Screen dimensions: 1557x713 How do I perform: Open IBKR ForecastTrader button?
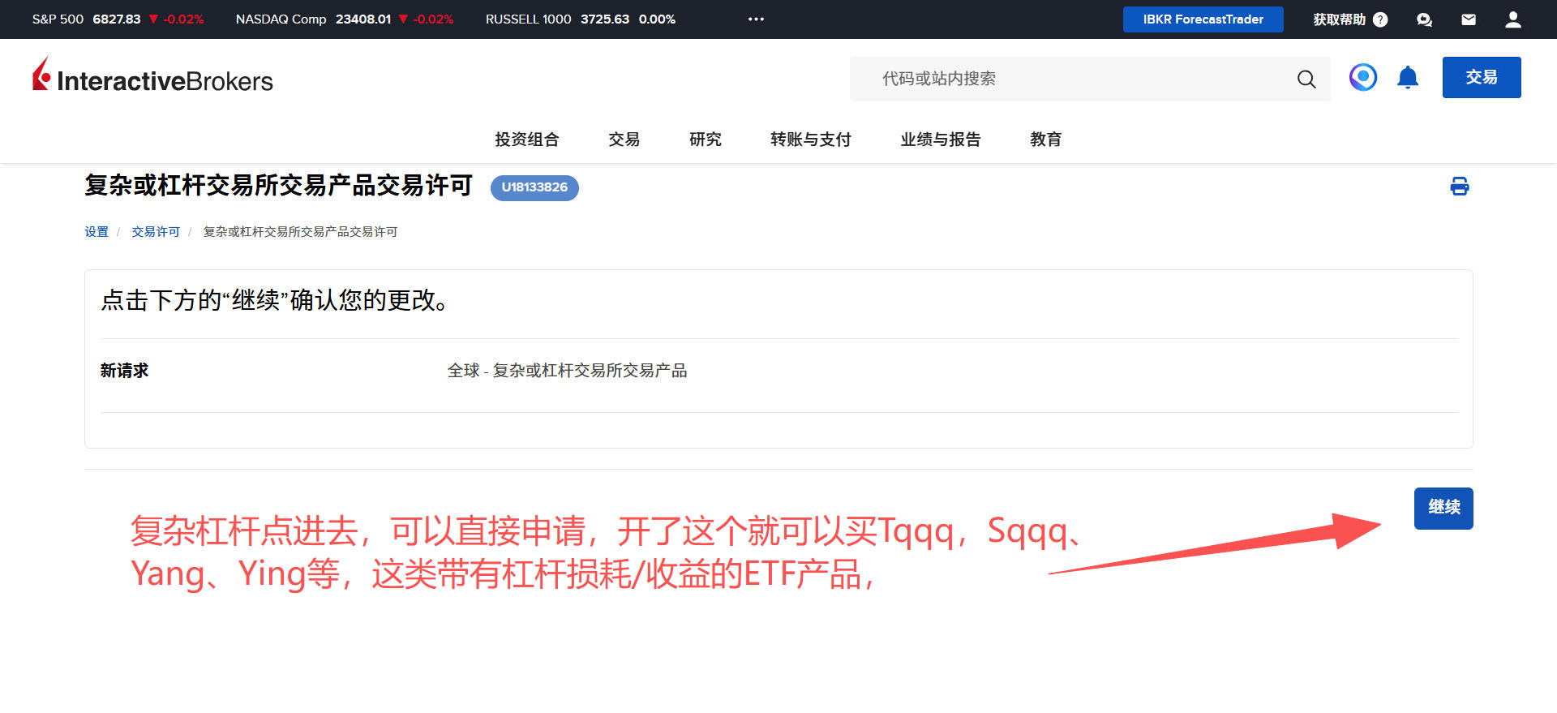1203,19
